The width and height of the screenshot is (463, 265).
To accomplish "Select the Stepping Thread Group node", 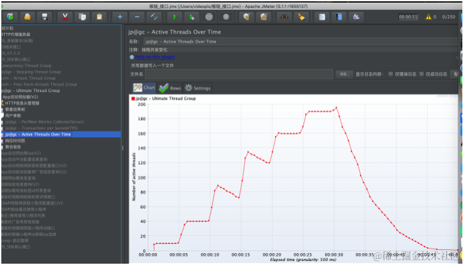I will (31, 71).
